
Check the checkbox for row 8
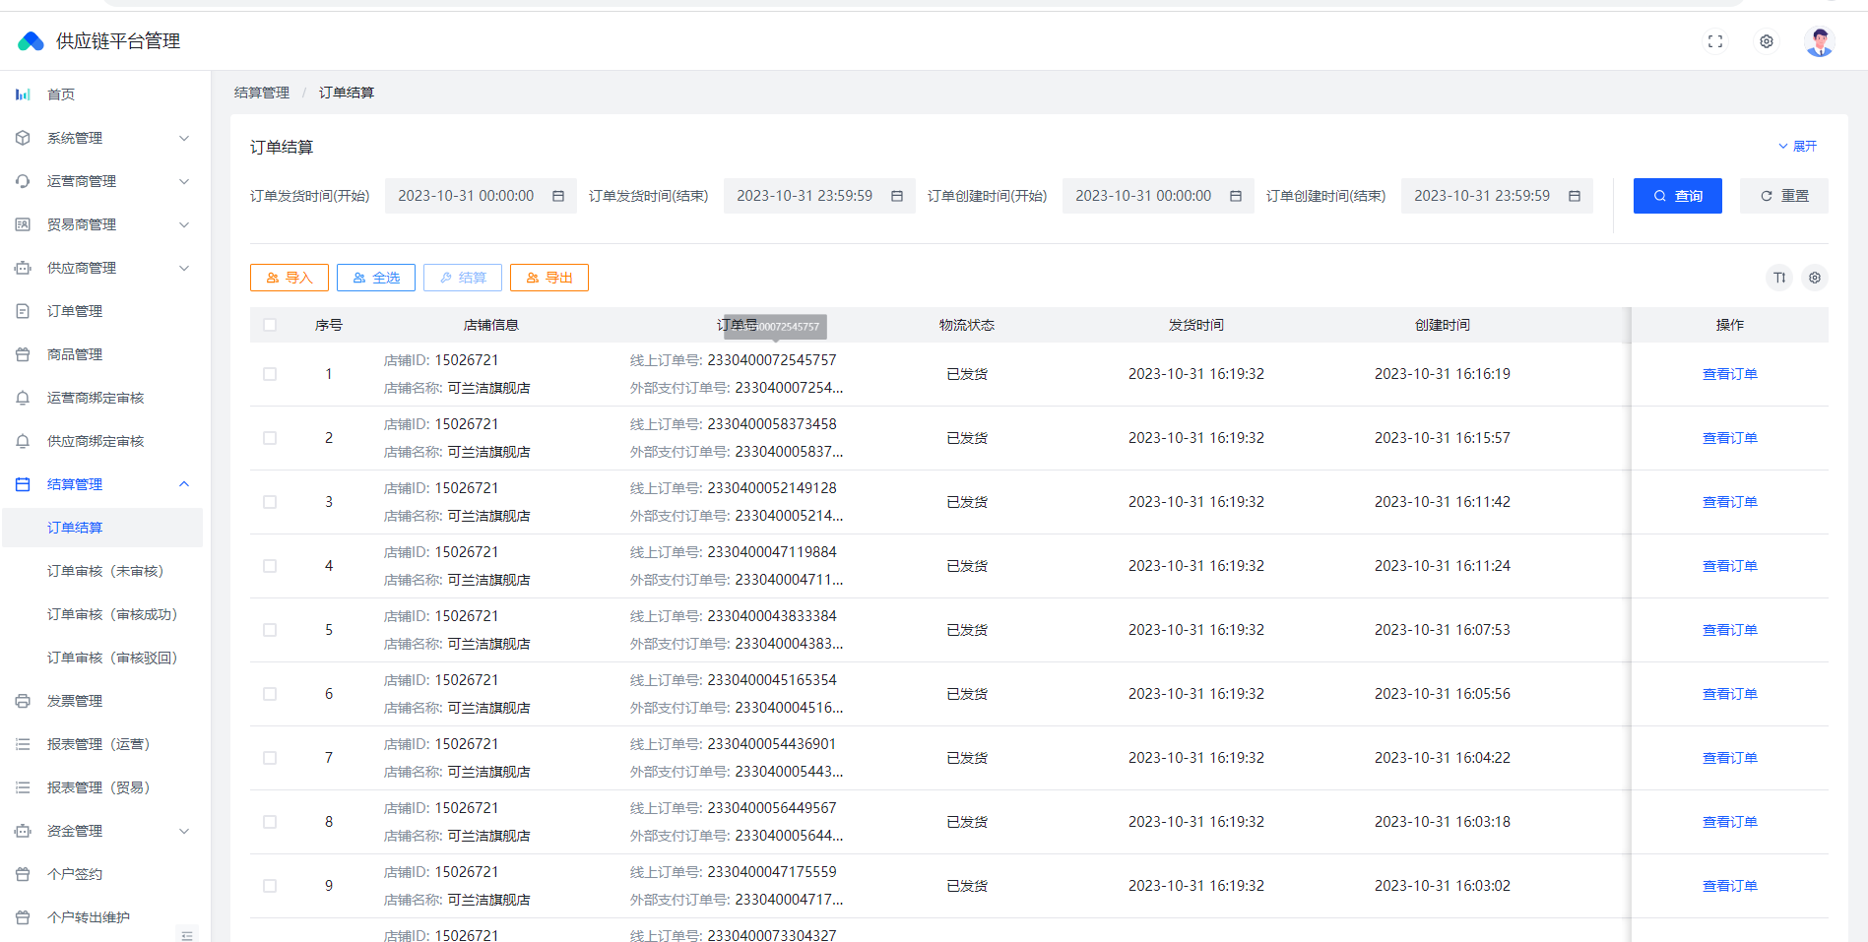coord(270,822)
